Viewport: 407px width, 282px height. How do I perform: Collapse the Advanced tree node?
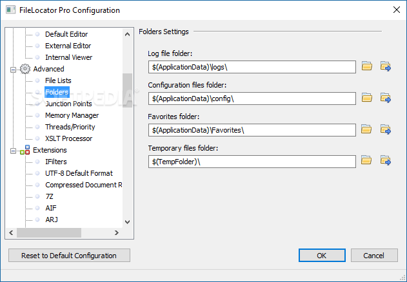[x=13, y=70]
